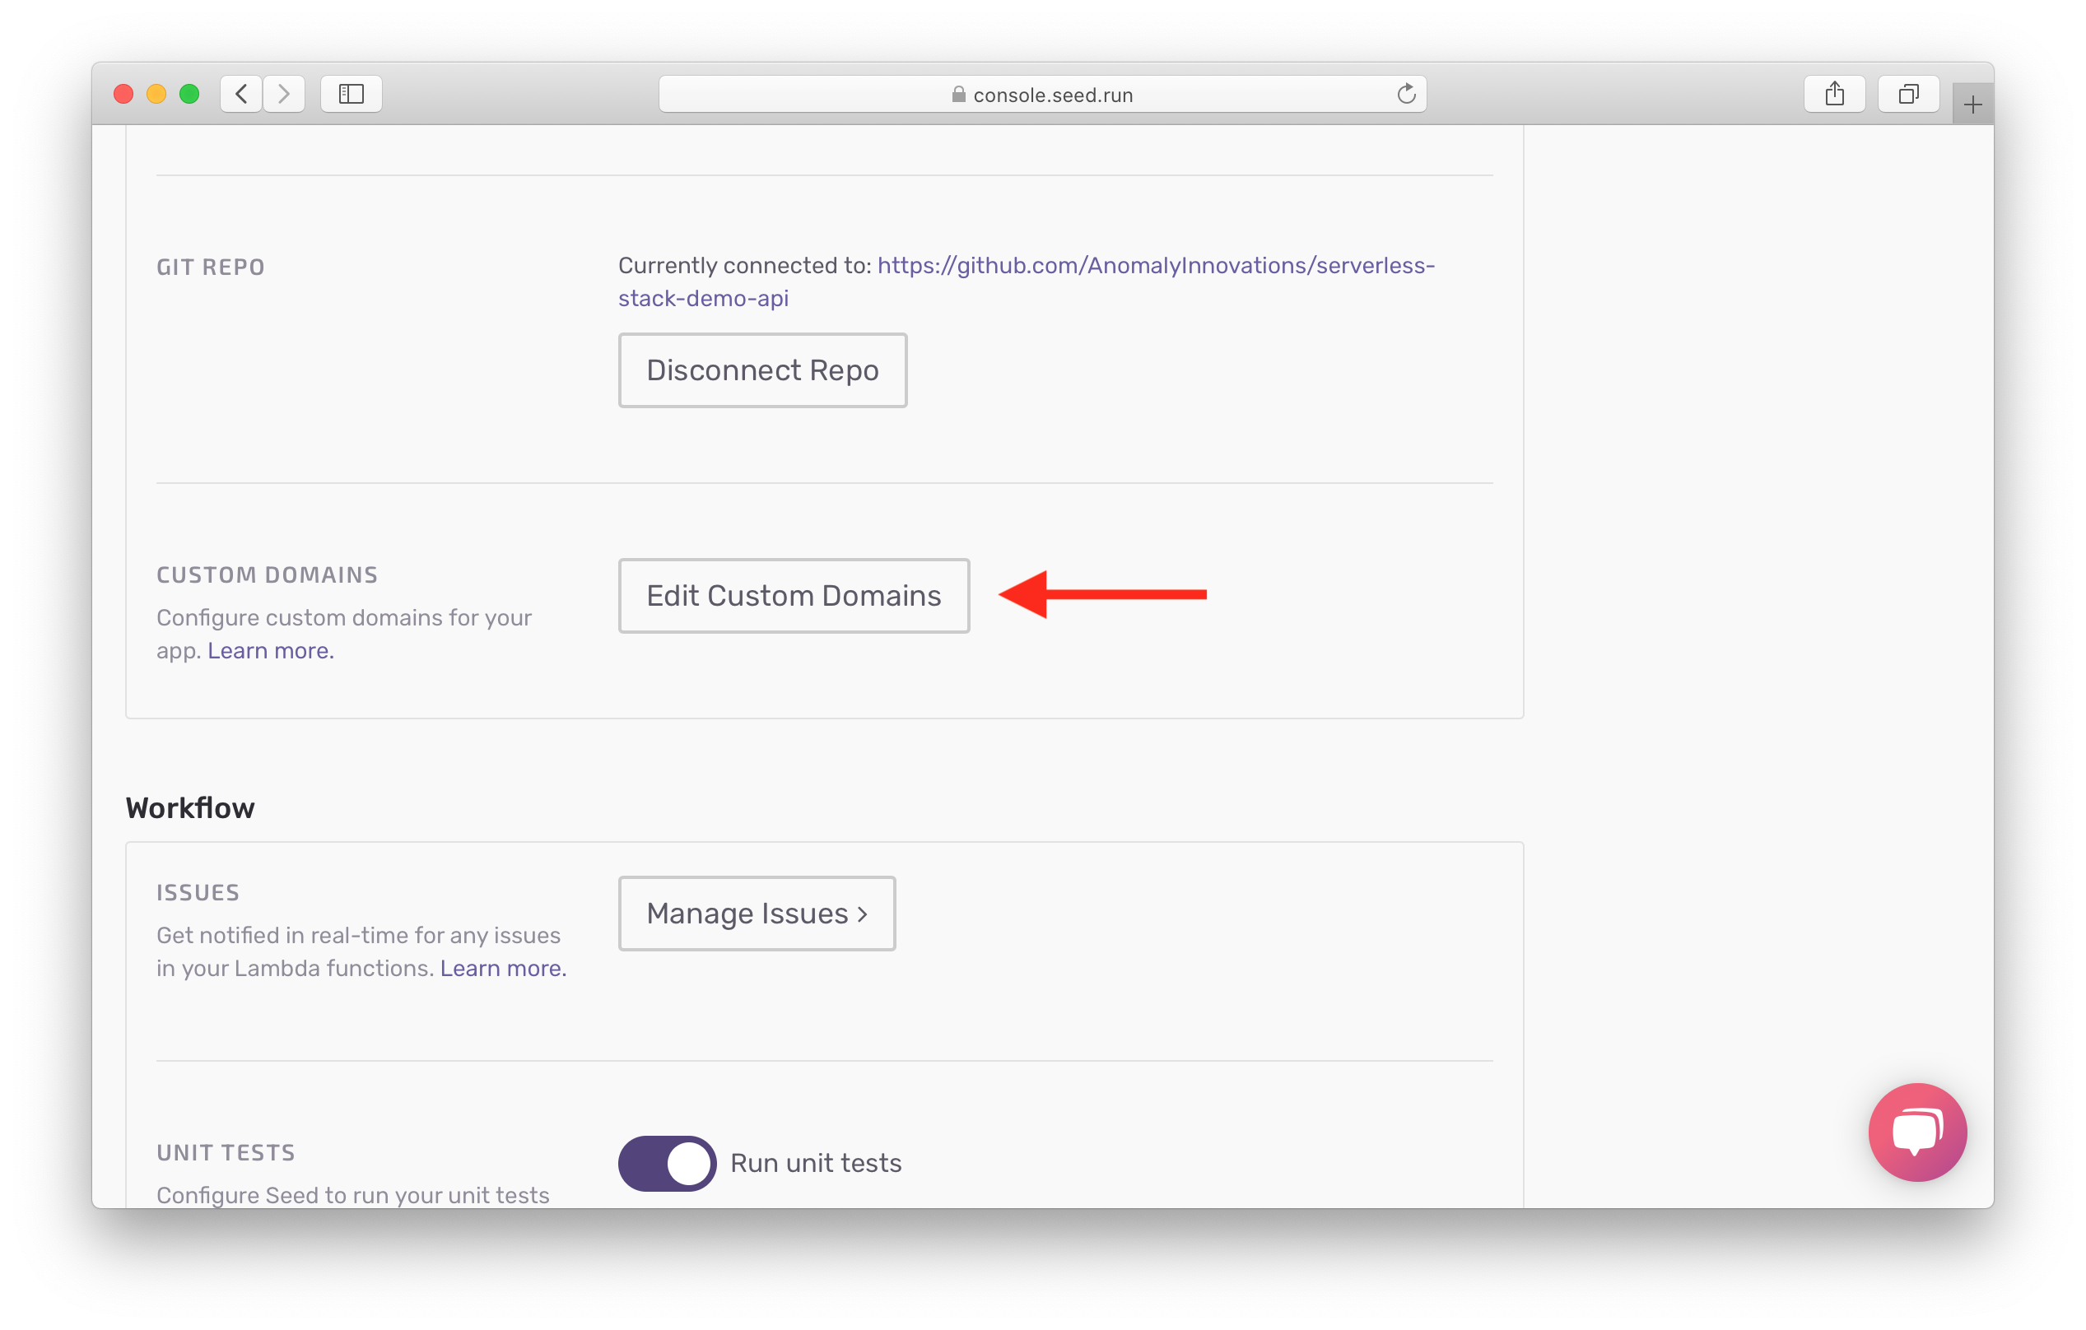Select the UNIT TESTS menu item
Image resolution: width=2086 pixels, height=1330 pixels.
(226, 1151)
